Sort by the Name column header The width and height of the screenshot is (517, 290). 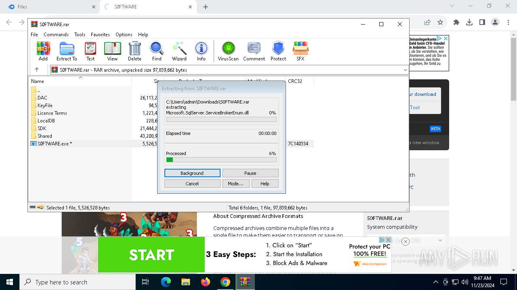[x=80, y=81]
